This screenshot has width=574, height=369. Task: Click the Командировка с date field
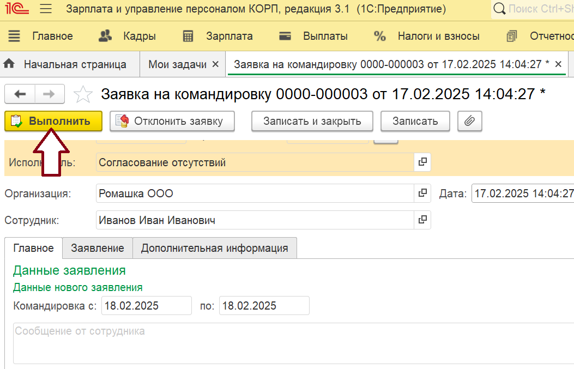click(146, 306)
